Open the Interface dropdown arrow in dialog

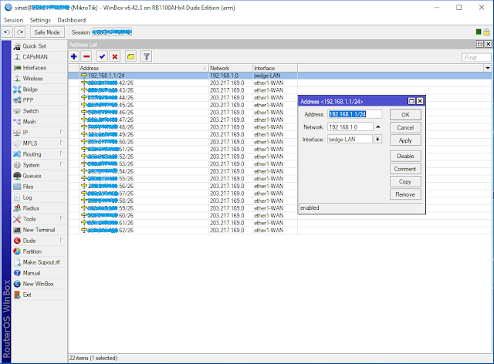pos(377,139)
